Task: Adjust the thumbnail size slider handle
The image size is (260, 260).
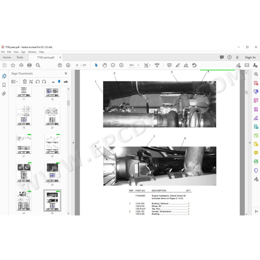Action: (x=59, y=81)
